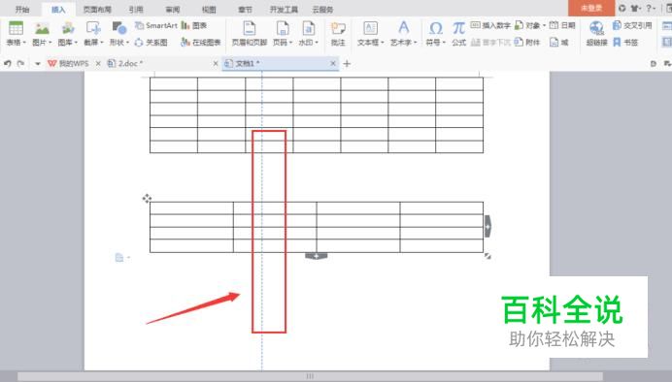Insert a SmartArt graphic

click(156, 25)
